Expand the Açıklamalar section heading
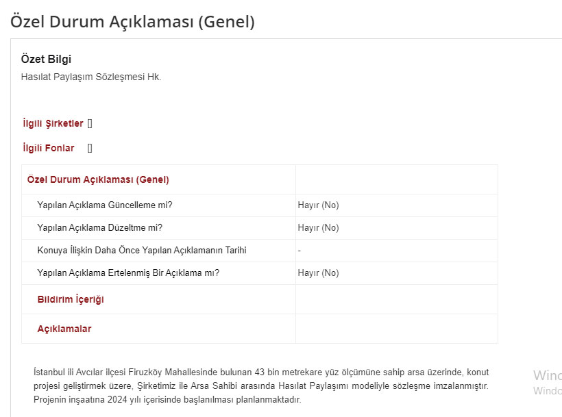This screenshot has width=562, height=417. click(64, 329)
